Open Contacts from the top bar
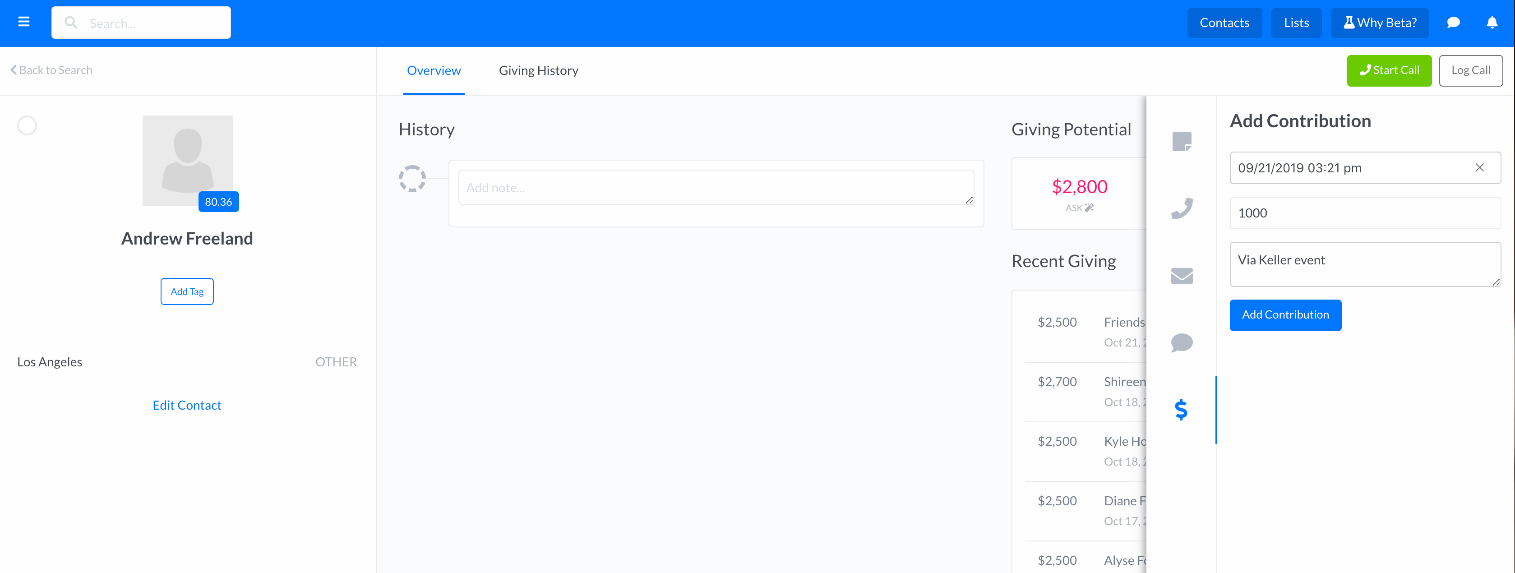The image size is (1515, 573). click(x=1224, y=23)
